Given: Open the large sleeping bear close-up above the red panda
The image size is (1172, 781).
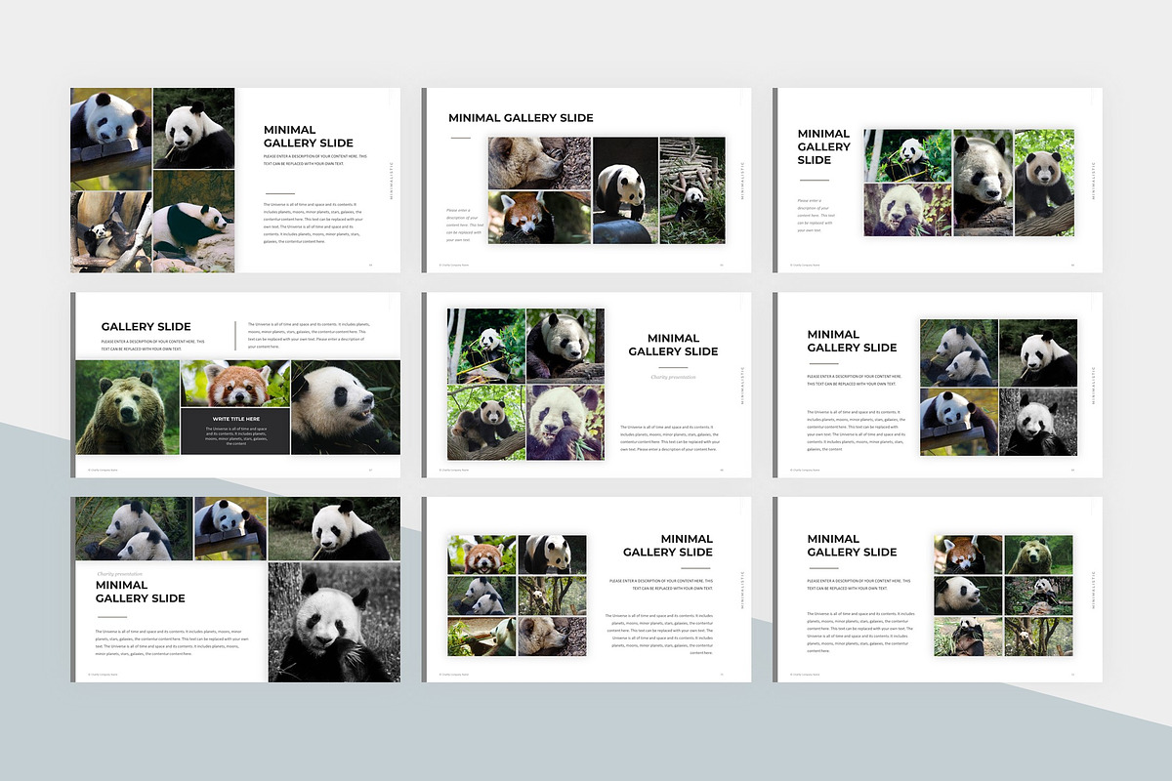Looking at the screenshot, I should click(539, 163).
